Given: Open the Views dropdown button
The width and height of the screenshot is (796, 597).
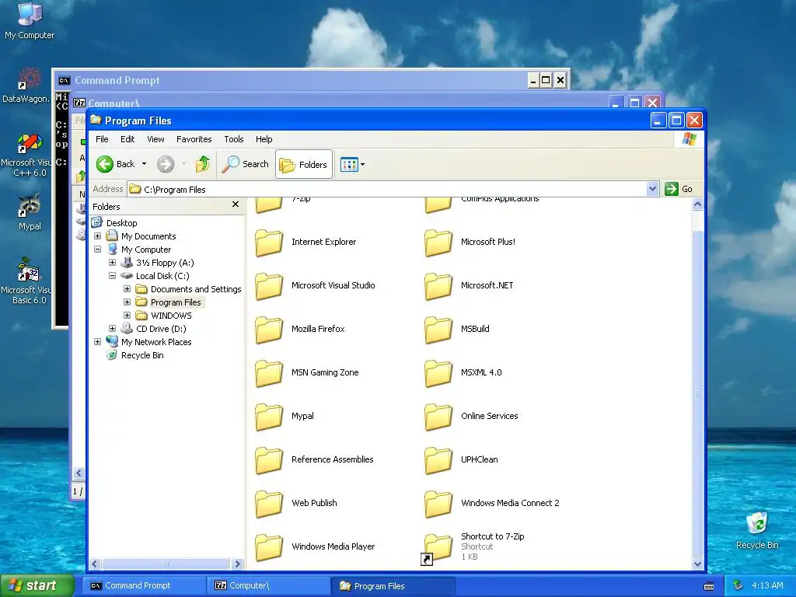Looking at the screenshot, I should coord(352,164).
